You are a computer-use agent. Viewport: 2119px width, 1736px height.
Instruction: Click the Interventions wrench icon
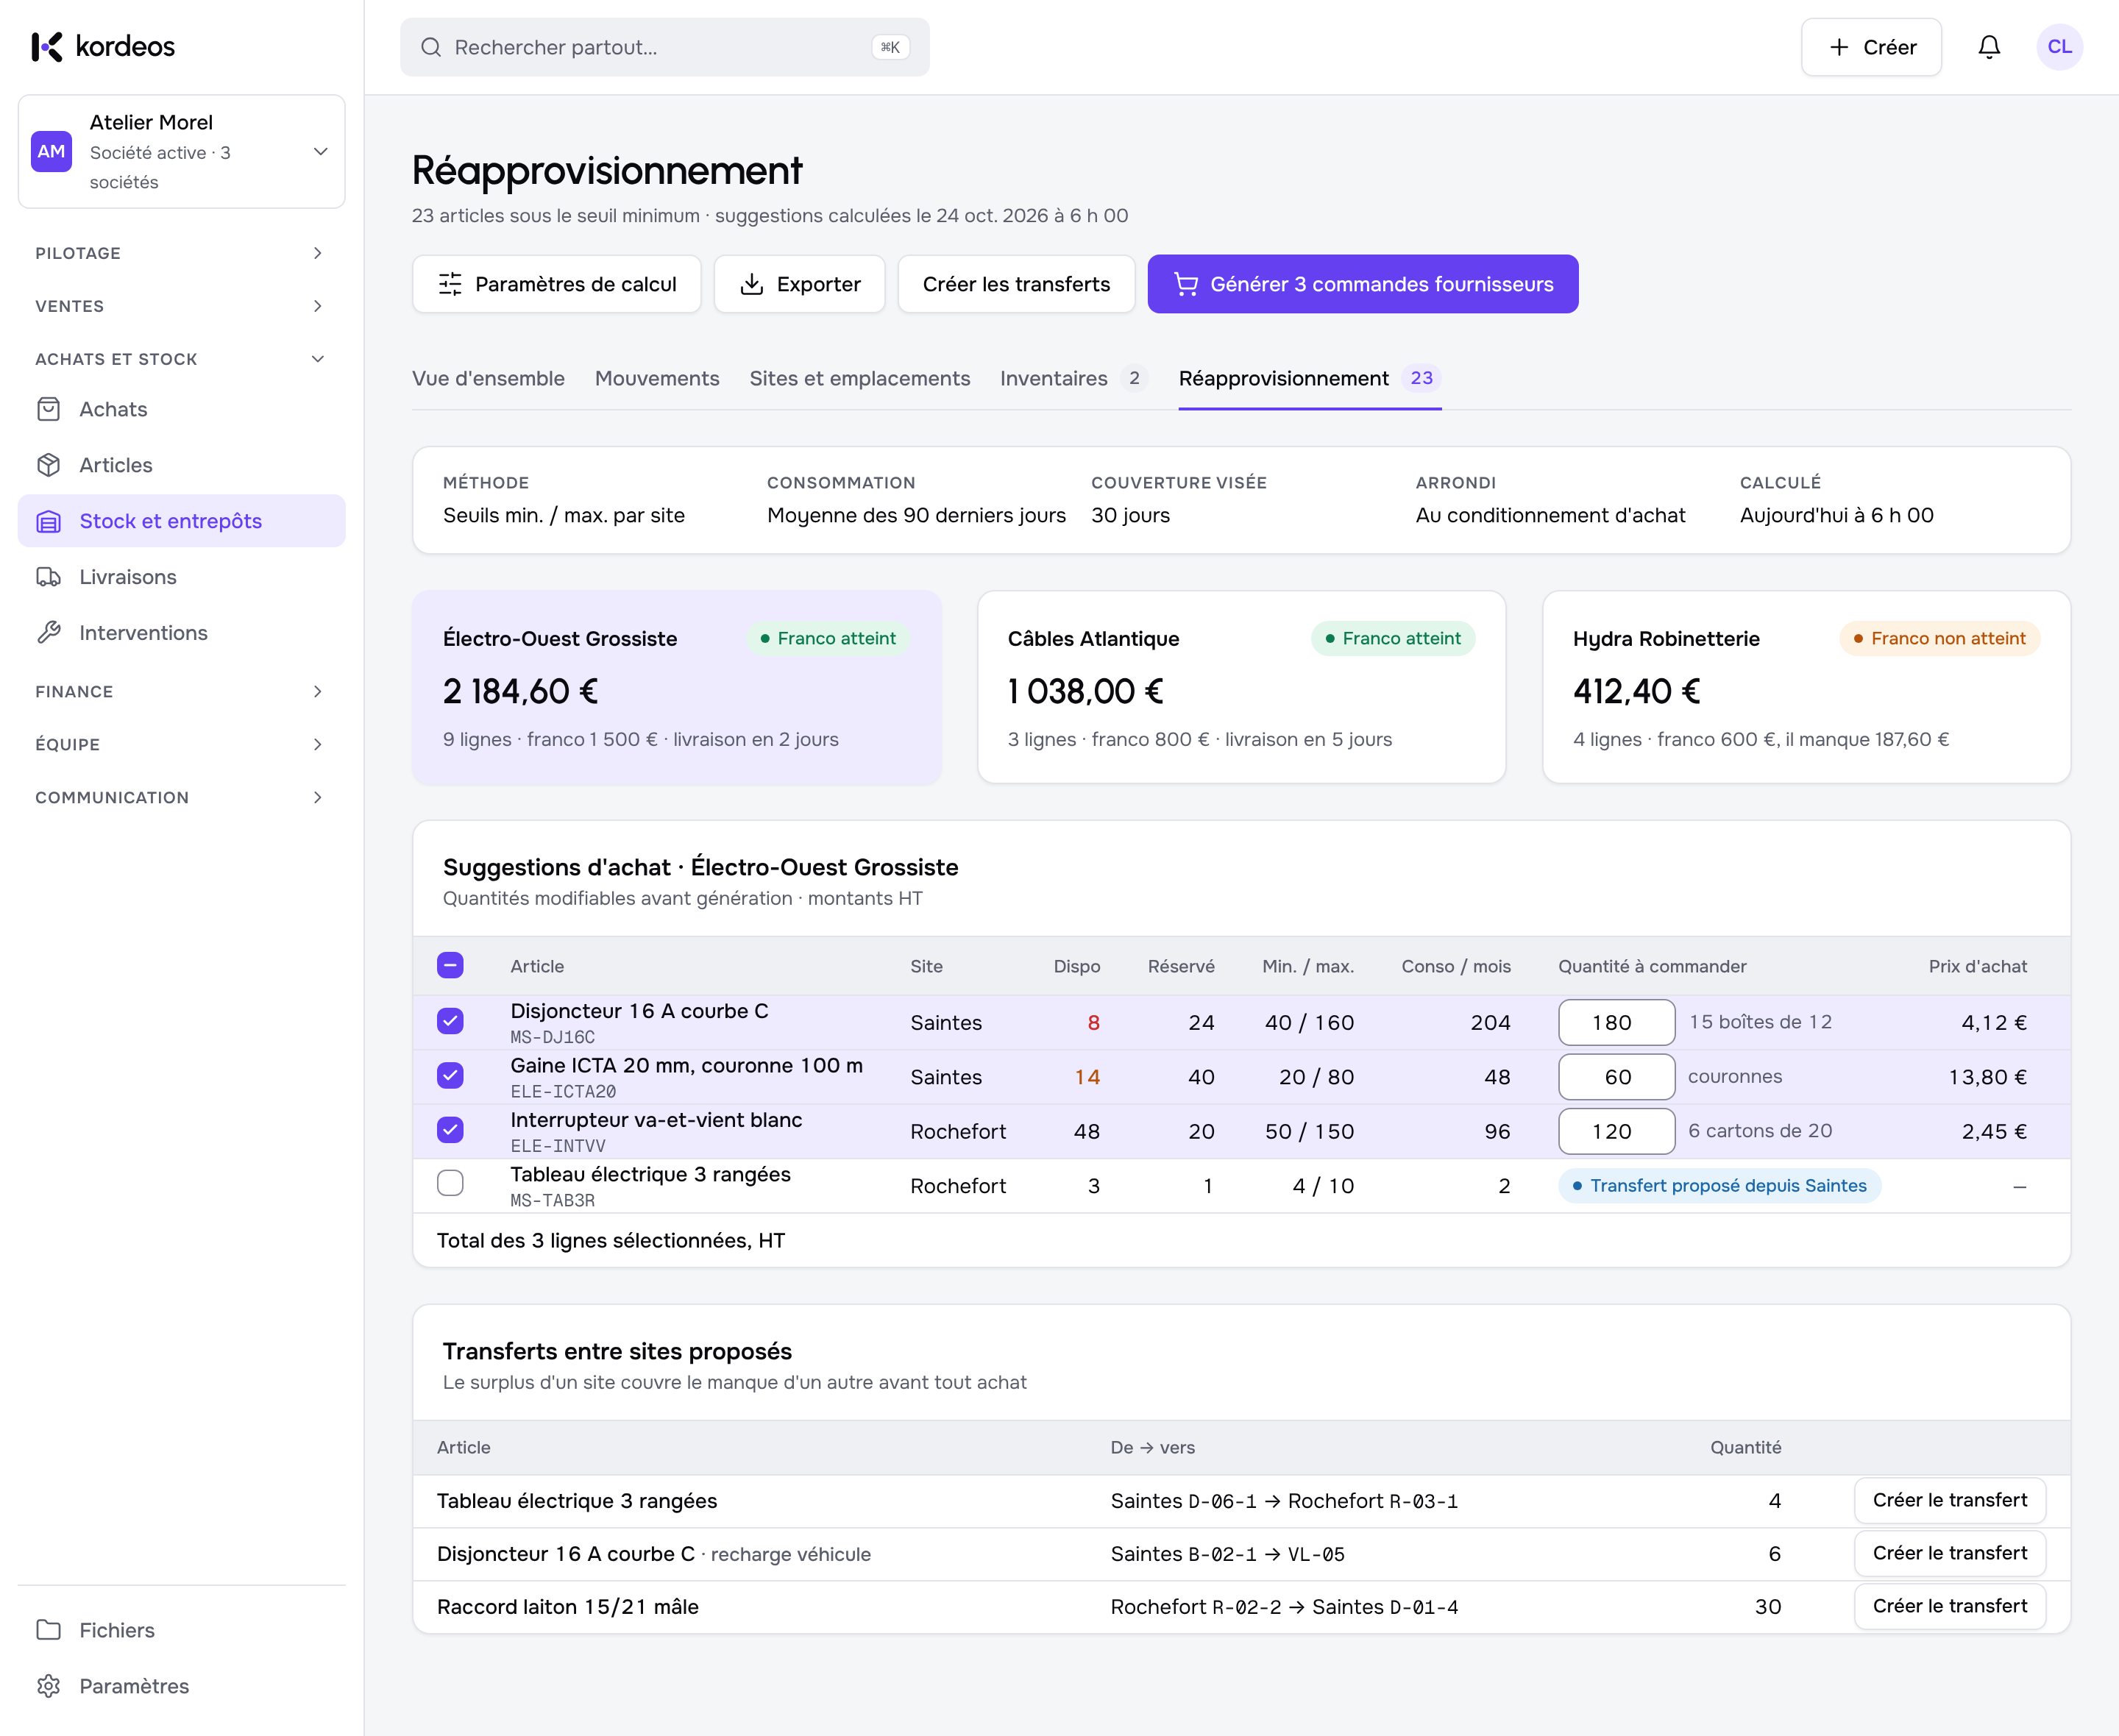(x=49, y=633)
